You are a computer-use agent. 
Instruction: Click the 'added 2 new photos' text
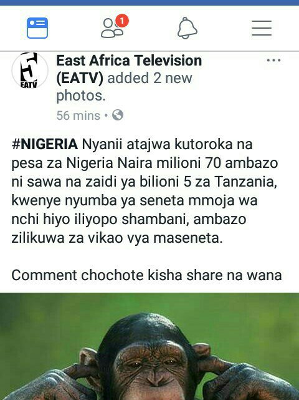pyautogui.click(x=124, y=87)
